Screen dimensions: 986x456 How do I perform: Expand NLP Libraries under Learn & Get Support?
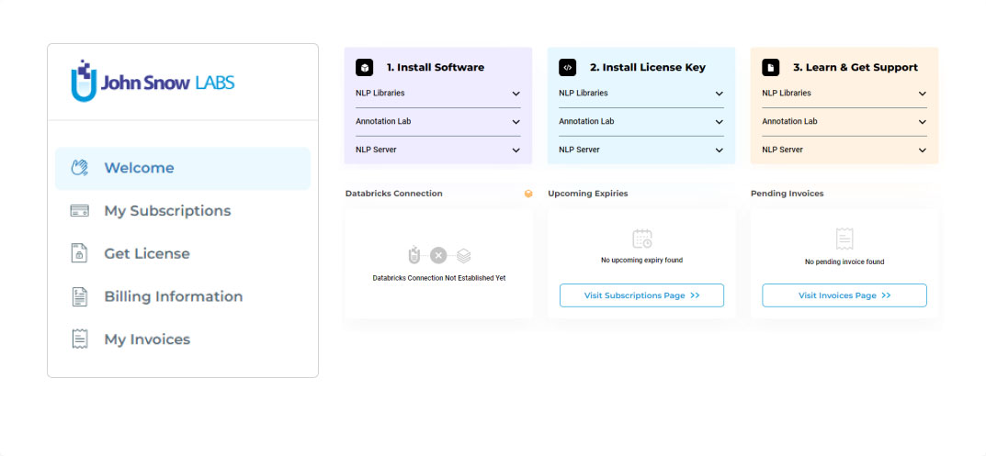(844, 93)
